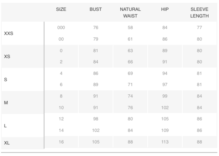This screenshot has height=156, width=219.
Task: Click size 16 cell
Action: pos(61,142)
